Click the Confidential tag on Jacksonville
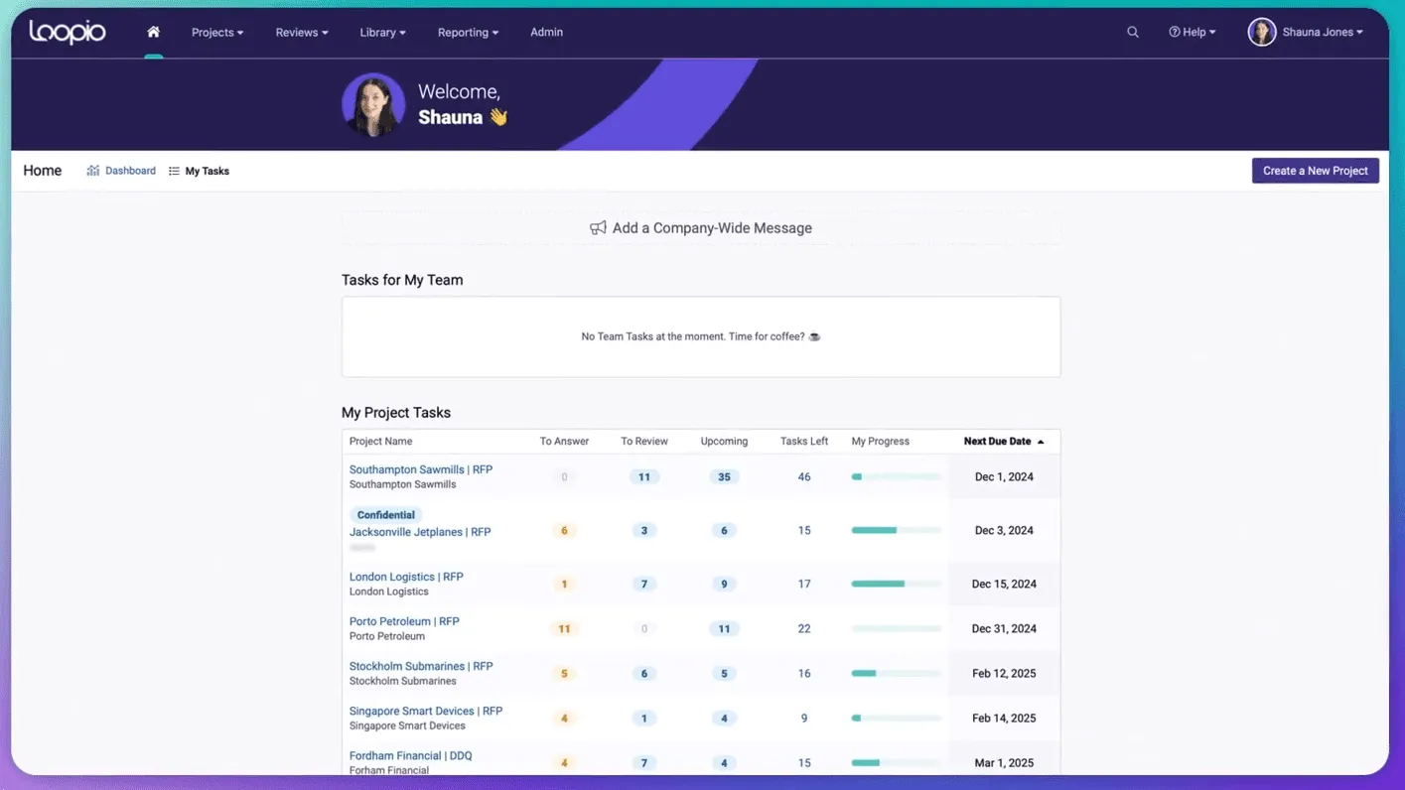This screenshot has height=790, width=1405. tap(386, 515)
